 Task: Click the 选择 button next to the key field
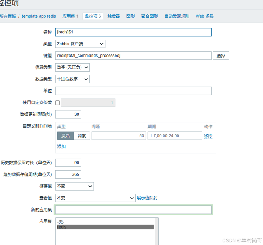(x=221, y=56)
